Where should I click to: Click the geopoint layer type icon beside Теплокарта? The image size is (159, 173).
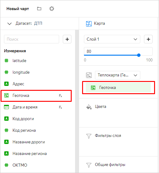click(x=89, y=75)
